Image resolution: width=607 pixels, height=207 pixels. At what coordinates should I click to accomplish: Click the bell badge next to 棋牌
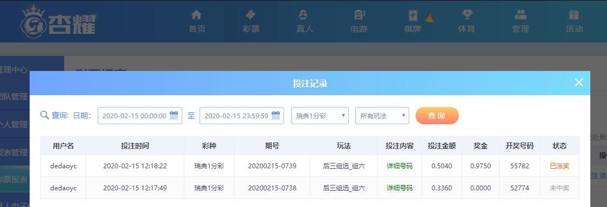click(429, 17)
